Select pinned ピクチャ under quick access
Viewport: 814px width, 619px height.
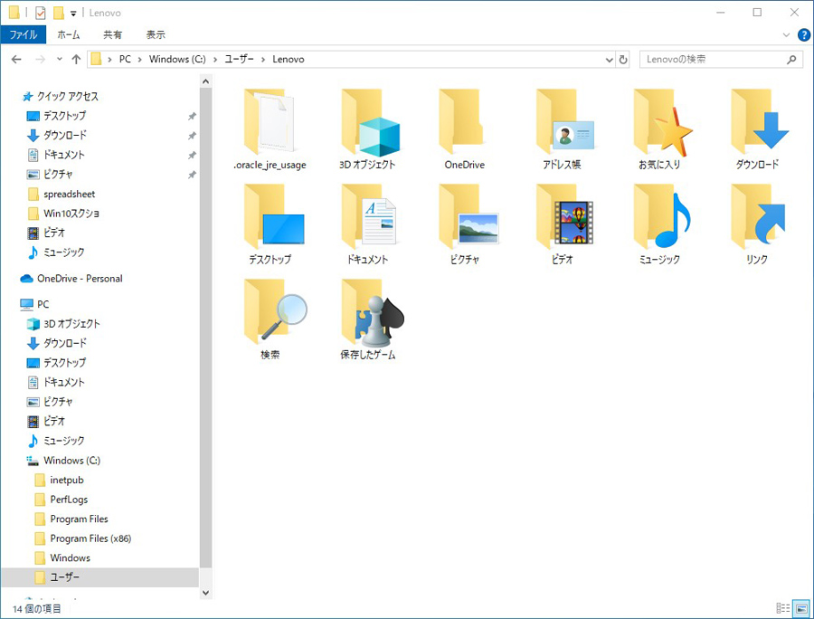click(58, 175)
